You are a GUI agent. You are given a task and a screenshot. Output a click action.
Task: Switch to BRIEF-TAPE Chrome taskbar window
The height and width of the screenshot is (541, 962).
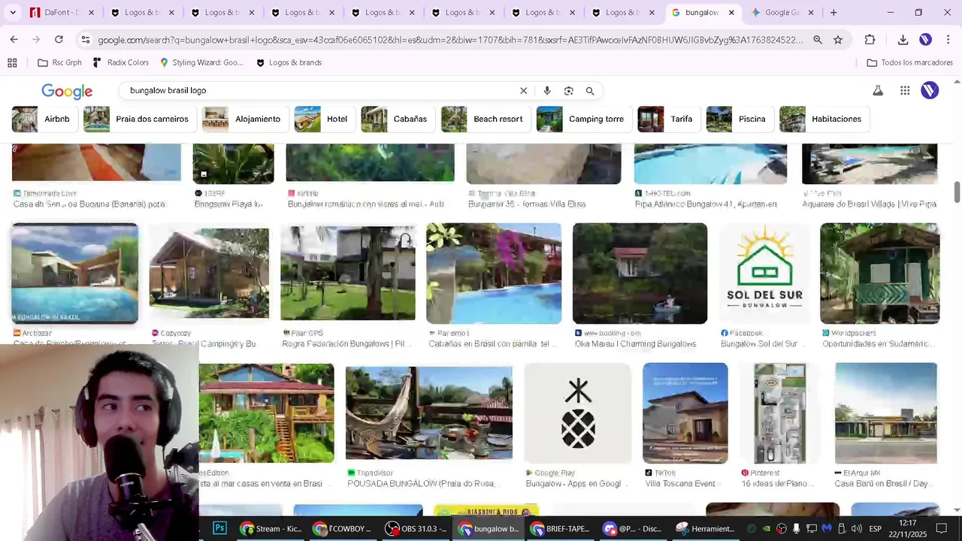tap(561, 528)
